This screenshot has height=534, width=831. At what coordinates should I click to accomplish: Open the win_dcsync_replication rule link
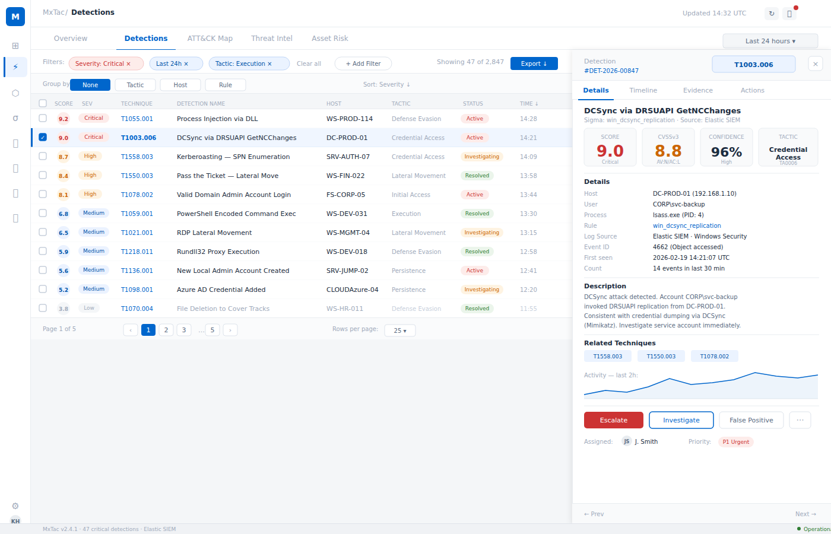687,225
